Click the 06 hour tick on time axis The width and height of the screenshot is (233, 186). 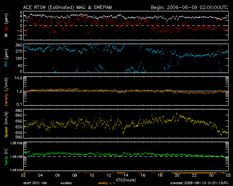pyautogui.click(x=58, y=175)
